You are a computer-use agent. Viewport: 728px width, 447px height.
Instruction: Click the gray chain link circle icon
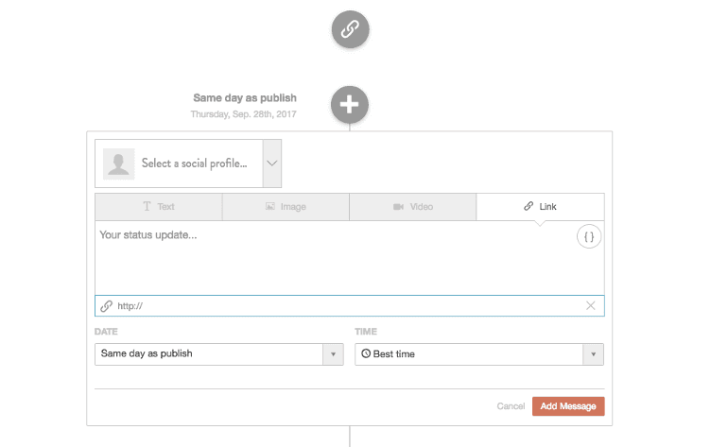pyautogui.click(x=350, y=29)
